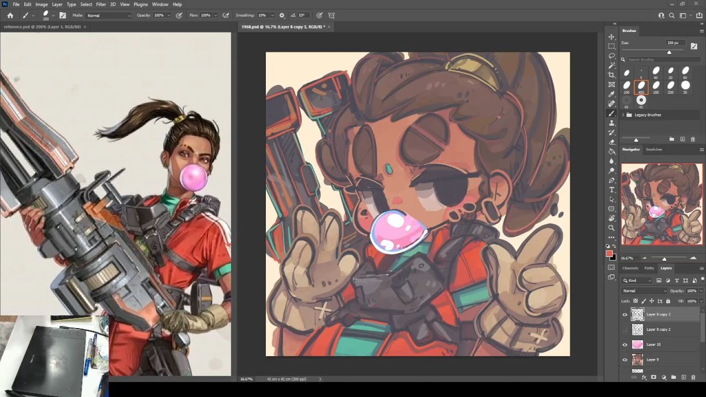Select the Lasso tool

tap(611, 56)
